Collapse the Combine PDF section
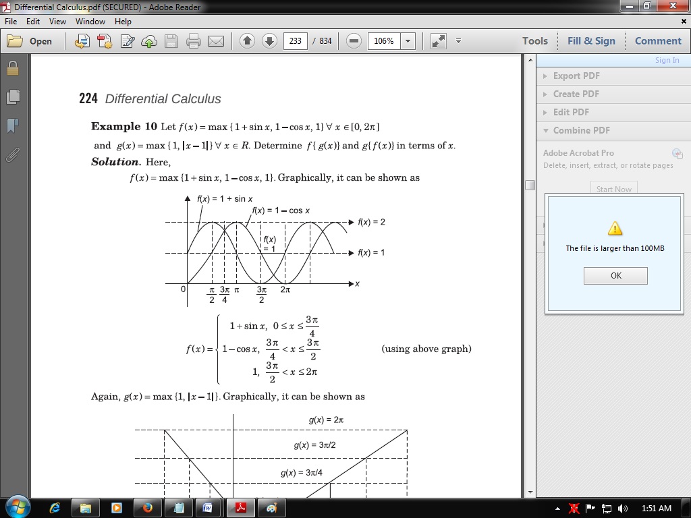 (x=580, y=130)
